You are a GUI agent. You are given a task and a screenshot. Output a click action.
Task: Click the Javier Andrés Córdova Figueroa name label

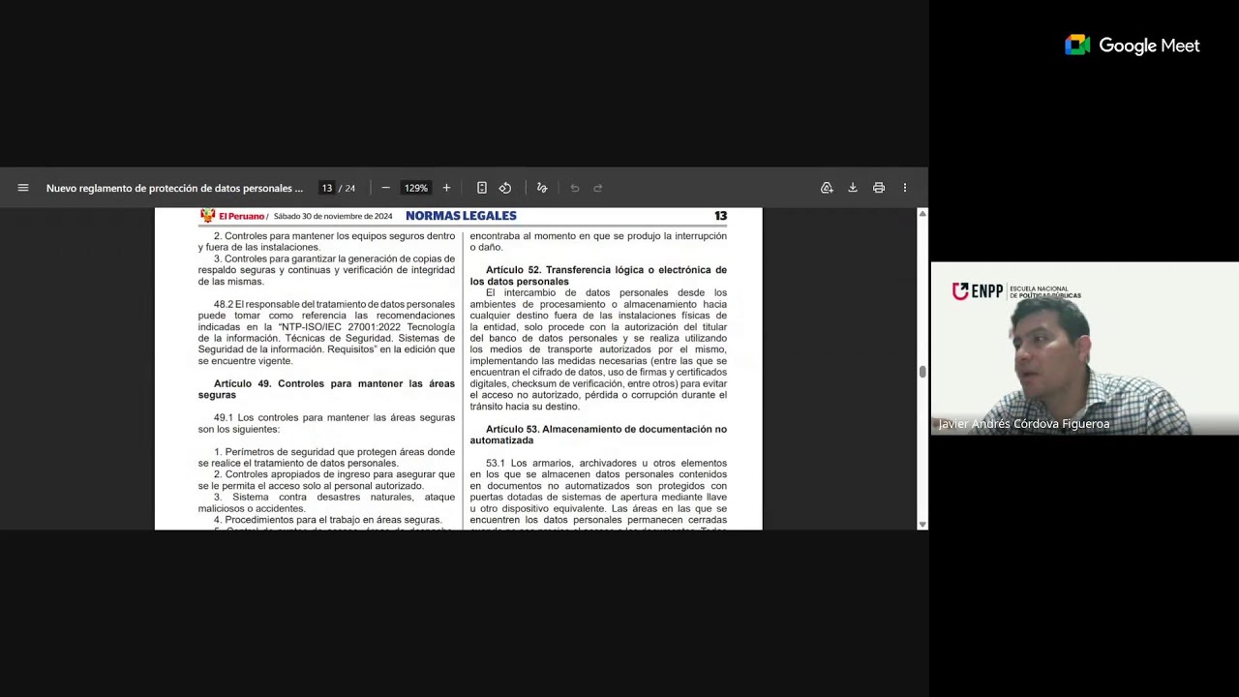tap(1023, 424)
